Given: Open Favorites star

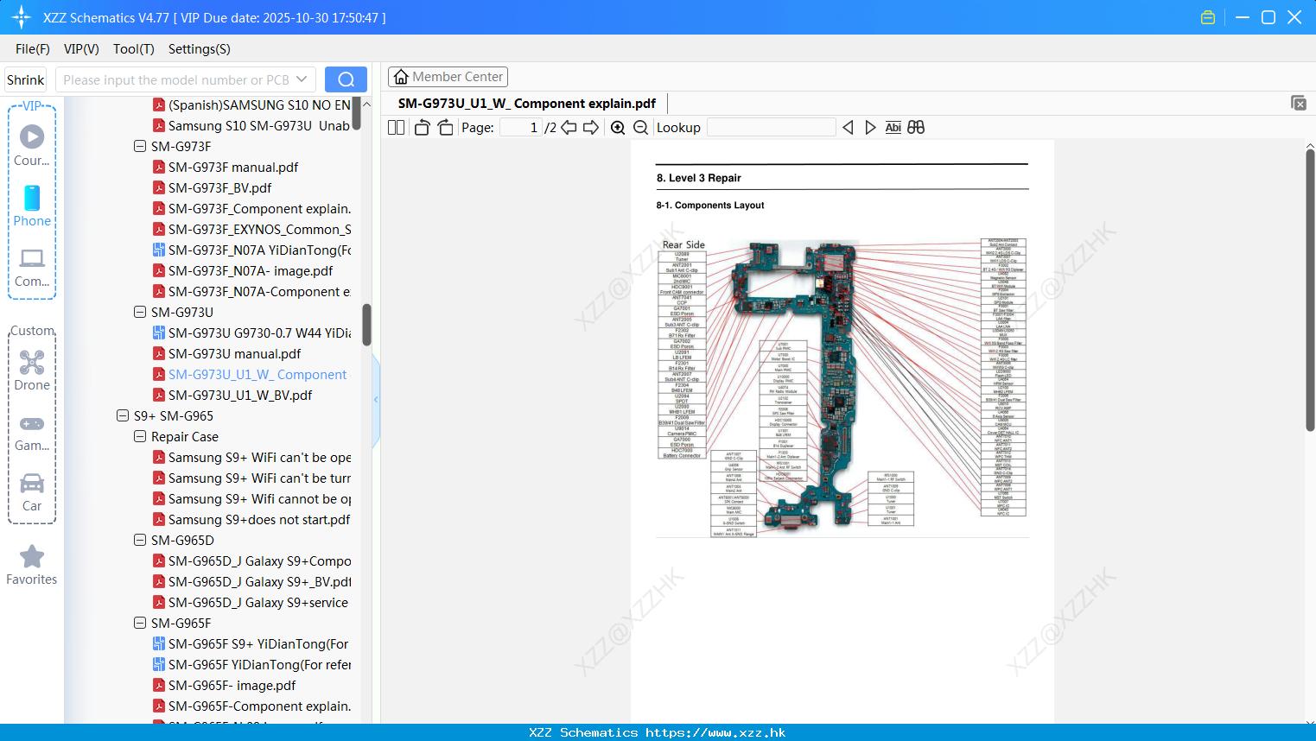Looking at the screenshot, I should [x=32, y=566].
